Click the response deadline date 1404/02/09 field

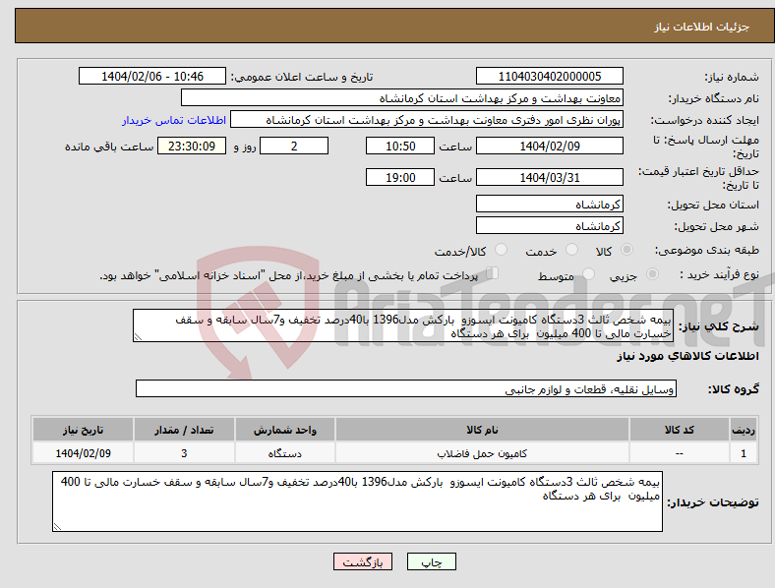tap(549, 146)
